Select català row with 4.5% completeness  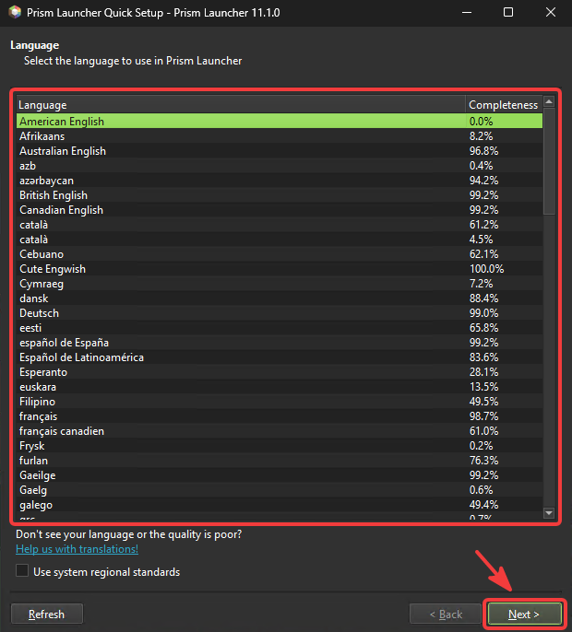click(x=280, y=240)
